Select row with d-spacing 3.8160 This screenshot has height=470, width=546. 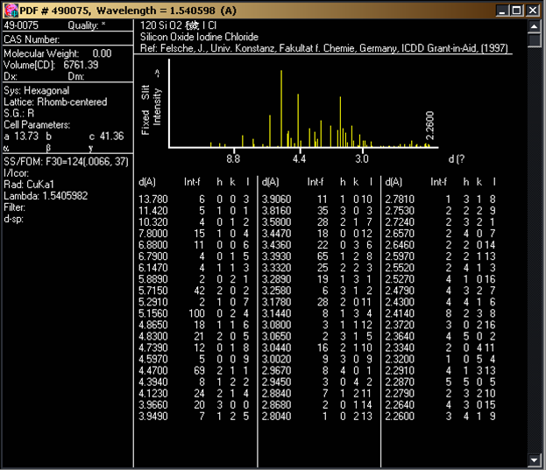(317, 211)
